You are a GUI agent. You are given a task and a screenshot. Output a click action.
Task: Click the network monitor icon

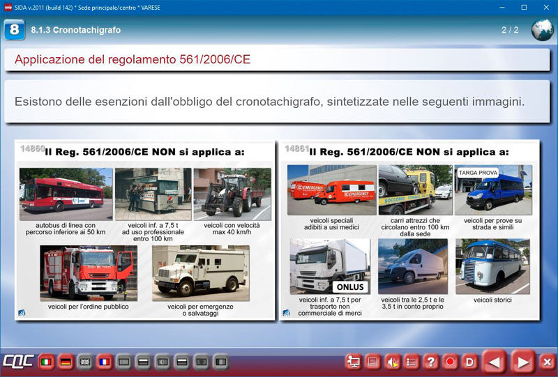354,362
